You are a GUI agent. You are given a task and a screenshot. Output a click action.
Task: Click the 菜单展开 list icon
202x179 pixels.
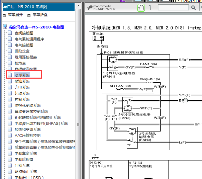(x=4, y=15)
